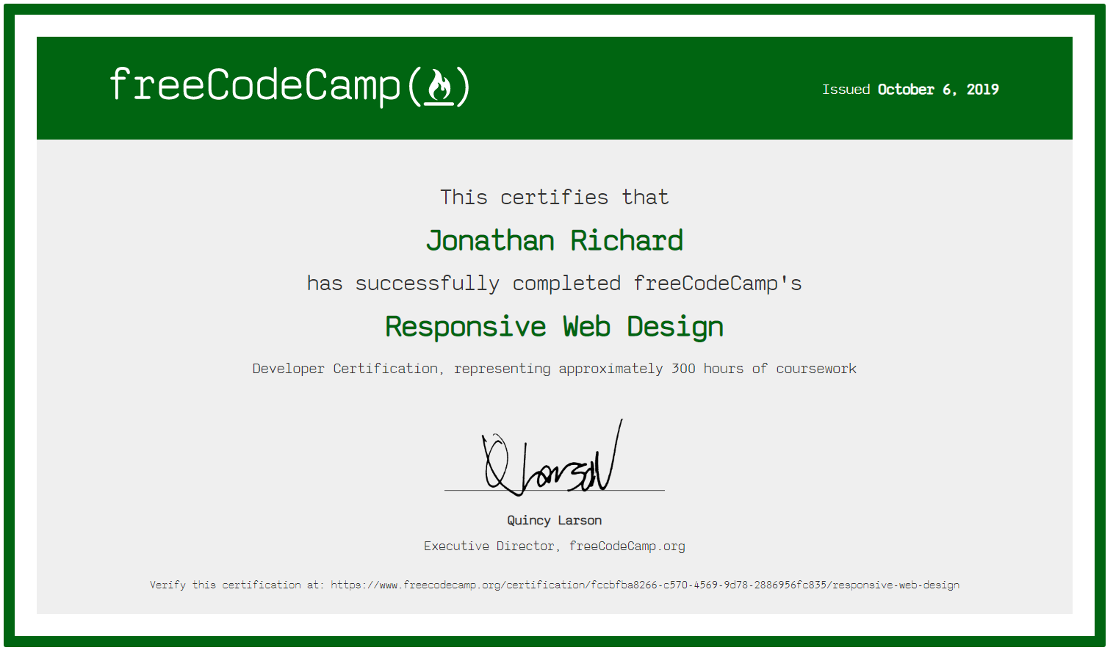Select the name Jonathan Richard
1113x653 pixels.
(x=555, y=240)
